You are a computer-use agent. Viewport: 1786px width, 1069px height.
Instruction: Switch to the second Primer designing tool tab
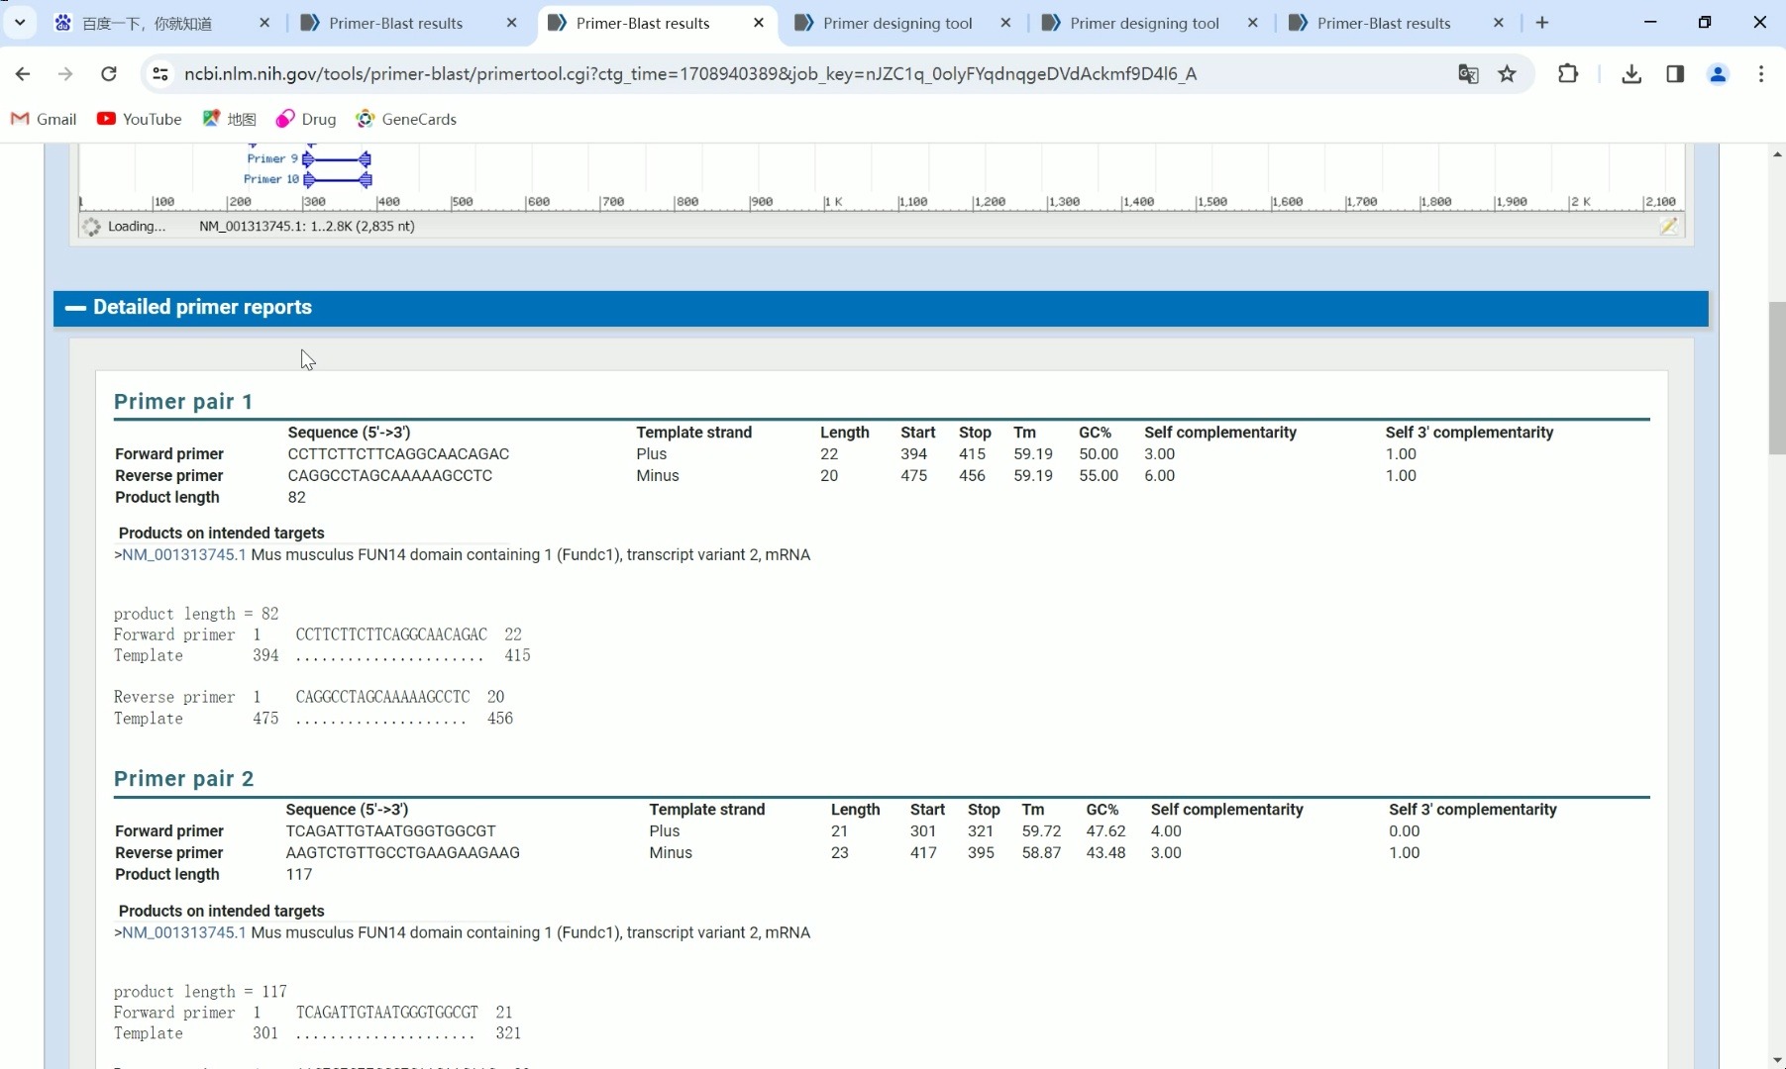pyautogui.click(x=1144, y=23)
